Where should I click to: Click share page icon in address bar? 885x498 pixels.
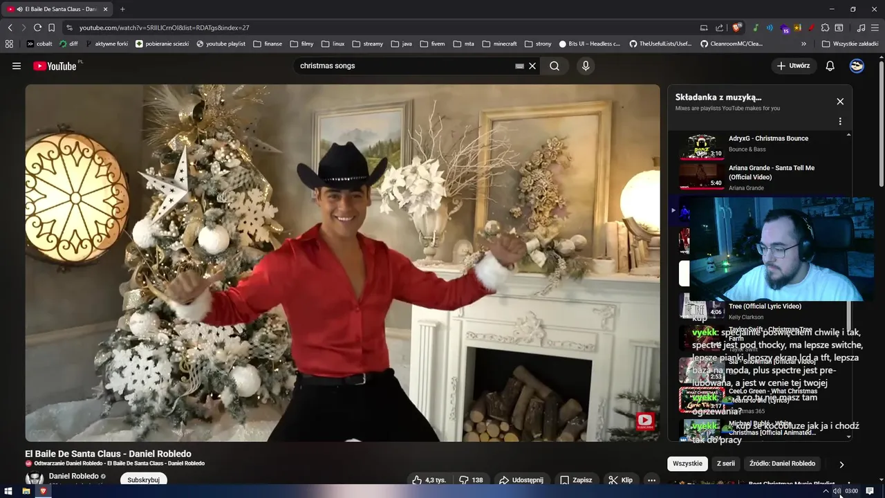[719, 28]
